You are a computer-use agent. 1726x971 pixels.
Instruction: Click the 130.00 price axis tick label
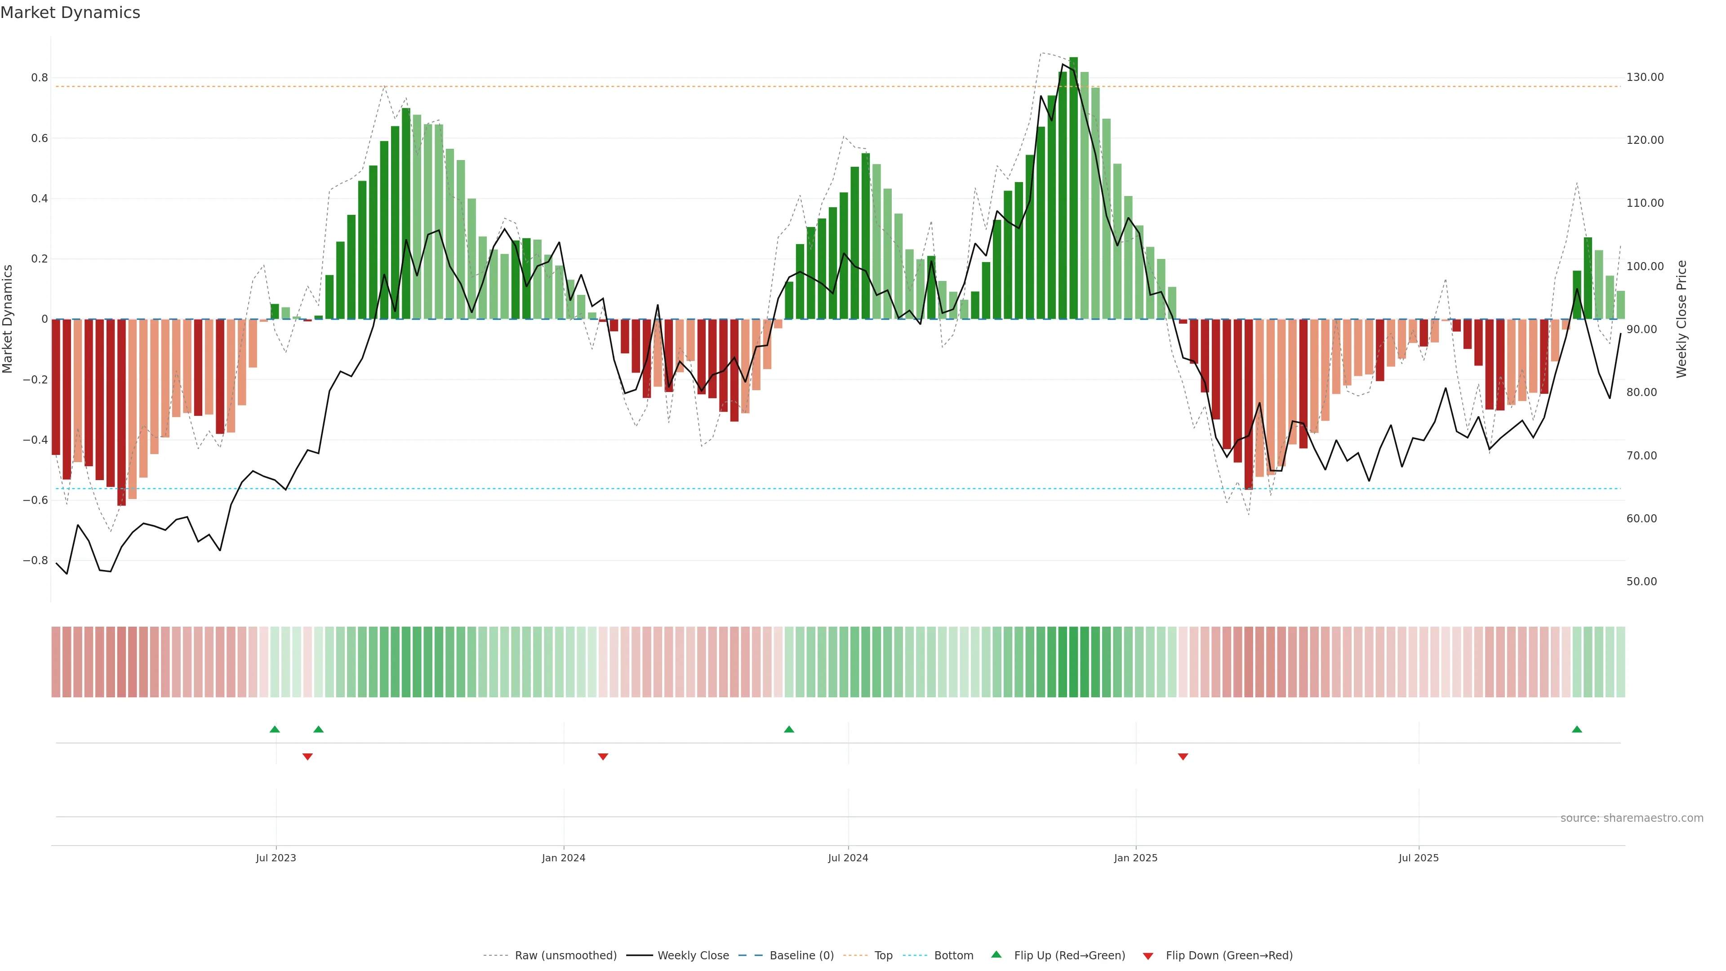(1645, 77)
